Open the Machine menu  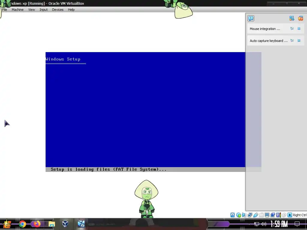17,10
